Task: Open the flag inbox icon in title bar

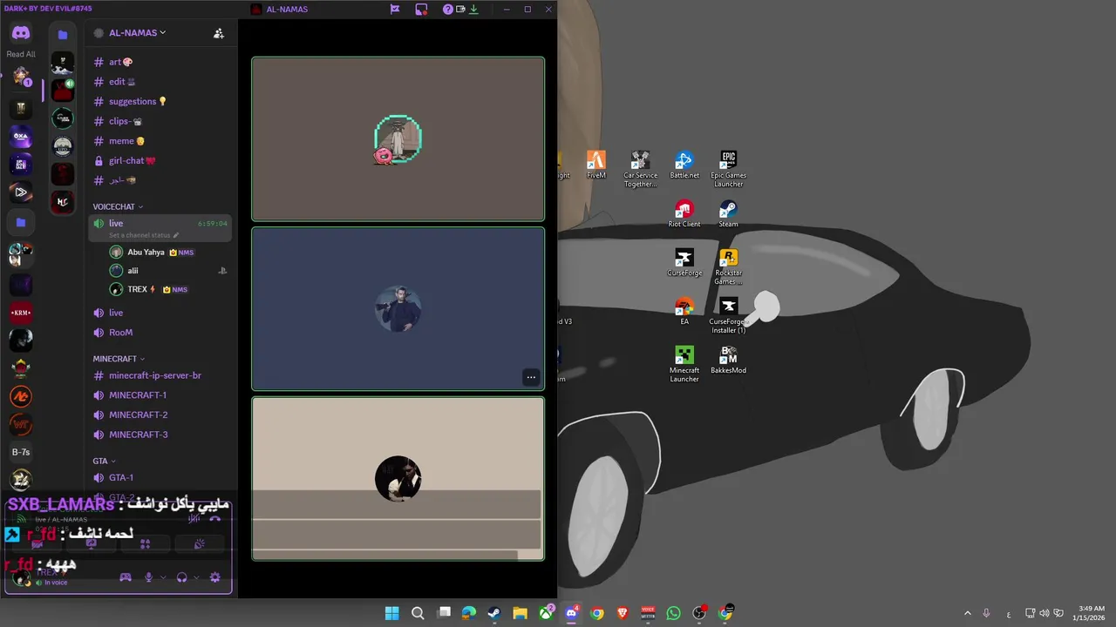Action: [x=395, y=10]
